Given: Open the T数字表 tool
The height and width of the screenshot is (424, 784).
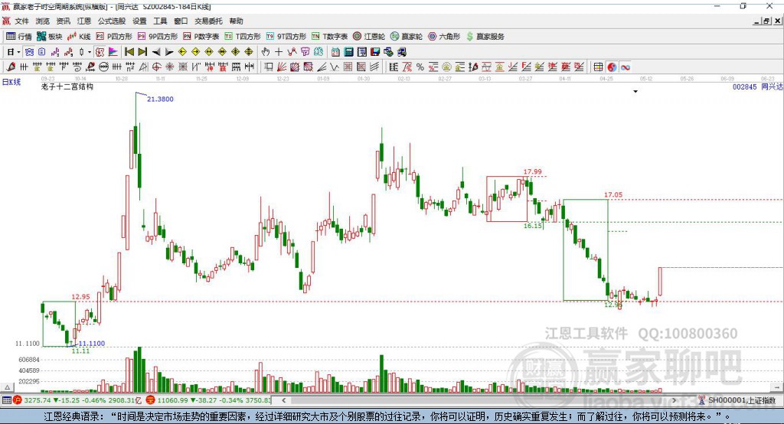Looking at the screenshot, I should (329, 37).
